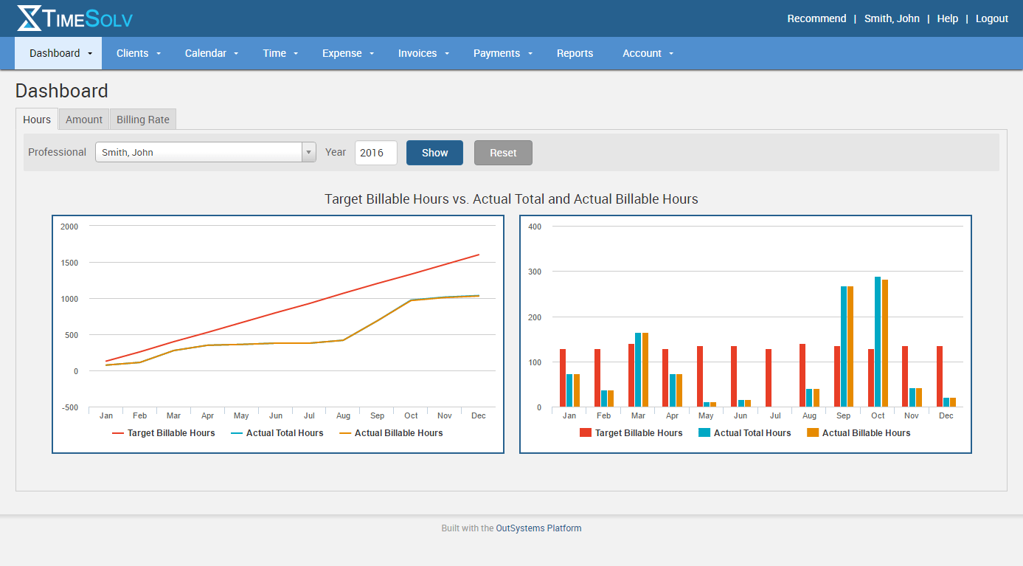Screen dimensions: 1023x566
Task: Click Logout in the header
Action: 991,18
